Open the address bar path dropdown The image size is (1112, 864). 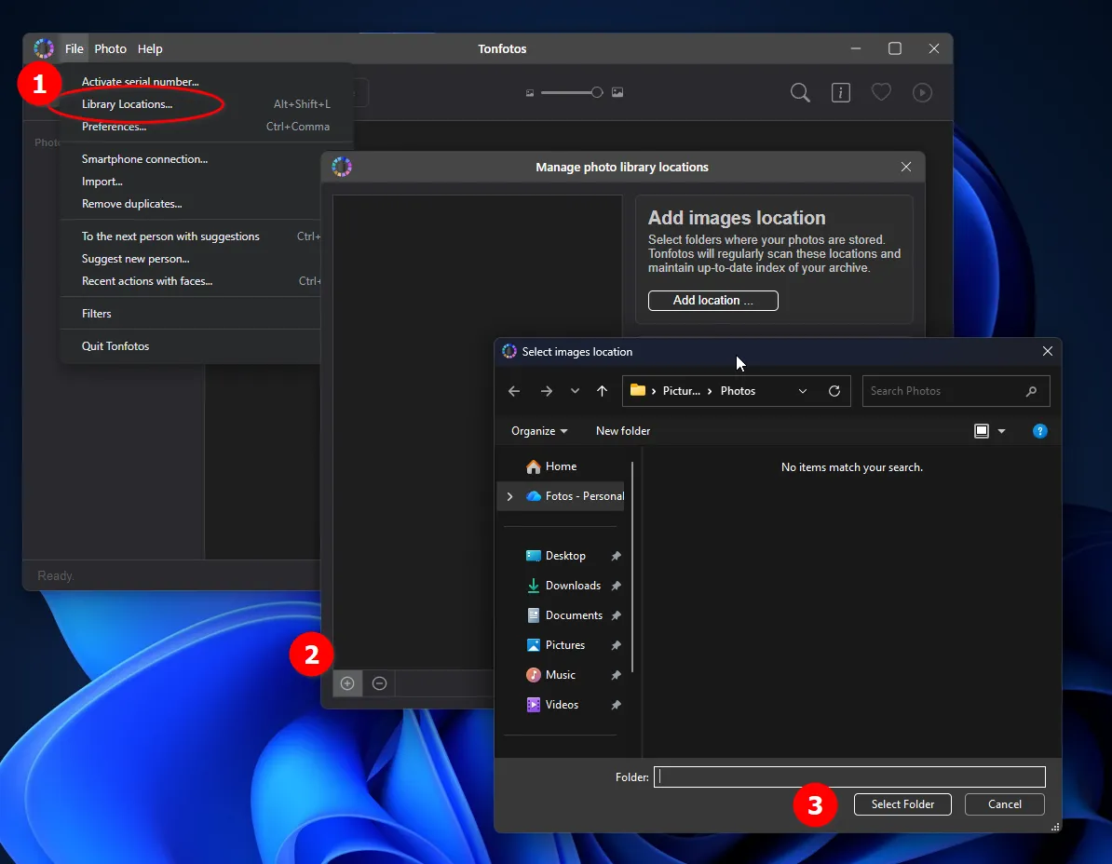[803, 391]
